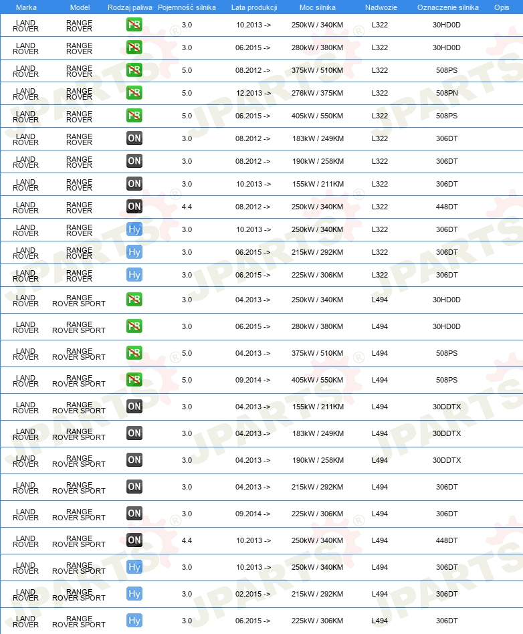Select LAND ROVER brand in the 02.2015 row
The image size is (523, 634).
25,595
